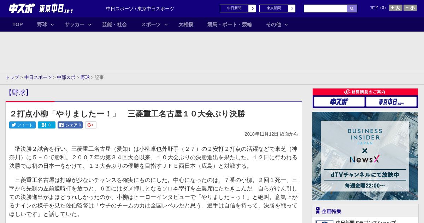Screen dimensions: 424x223
Task: Share article on Facebook シェア button
Action: tap(70, 125)
